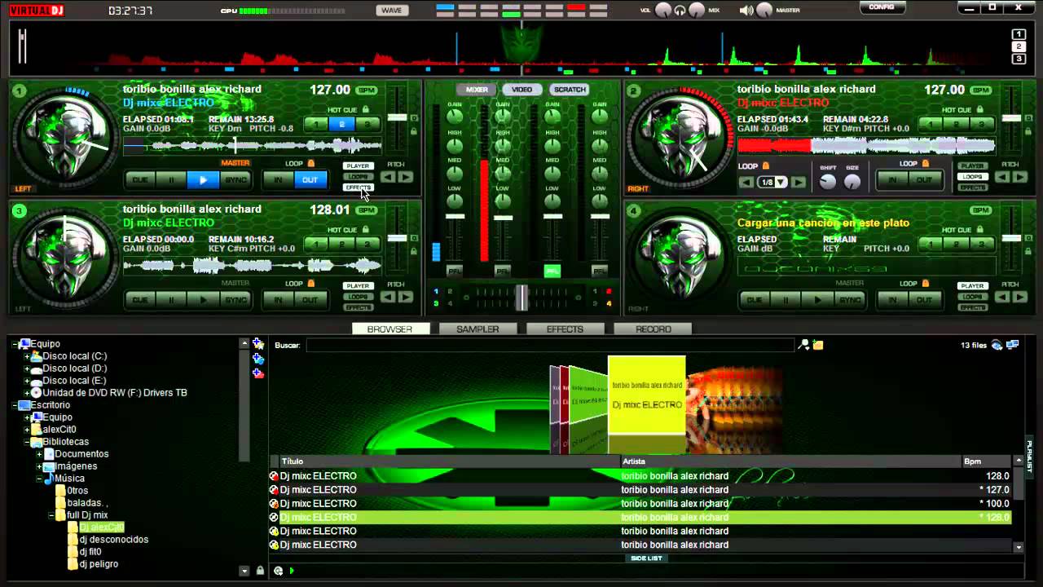This screenshot has width=1043, height=587.
Task: Click the play button on deck 3
Action: pyautogui.click(x=203, y=299)
